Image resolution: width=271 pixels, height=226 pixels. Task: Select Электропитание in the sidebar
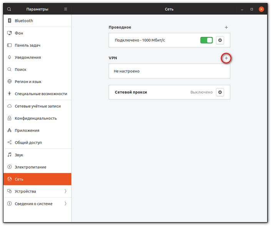pos(30,167)
